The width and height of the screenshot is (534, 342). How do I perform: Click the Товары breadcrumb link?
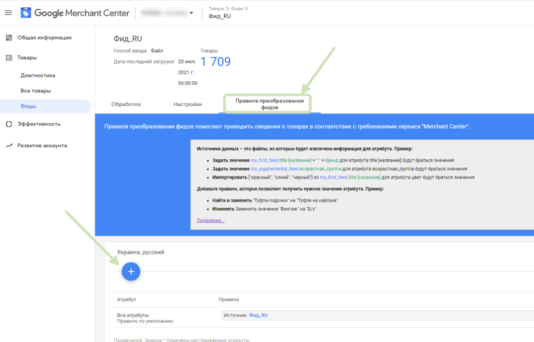216,8
